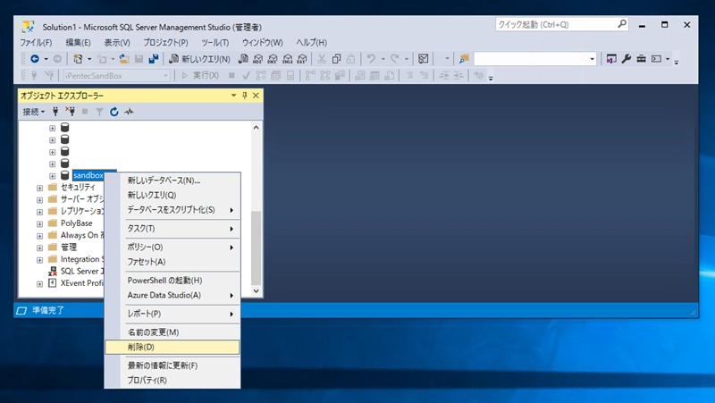The image size is (715, 403).
Task: Expand the XEvent Profiler node
Action: pyautogui.click(x=39, y=283)
